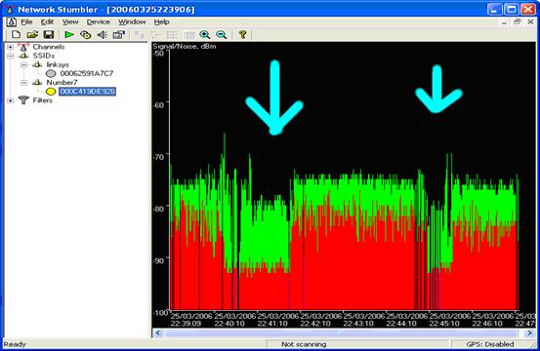Select the Number7 SSID item

(x=62, y=82)
